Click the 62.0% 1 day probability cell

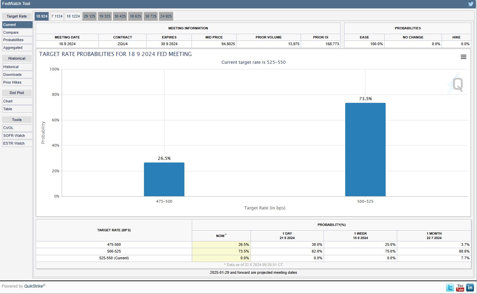tap(287, 251)
